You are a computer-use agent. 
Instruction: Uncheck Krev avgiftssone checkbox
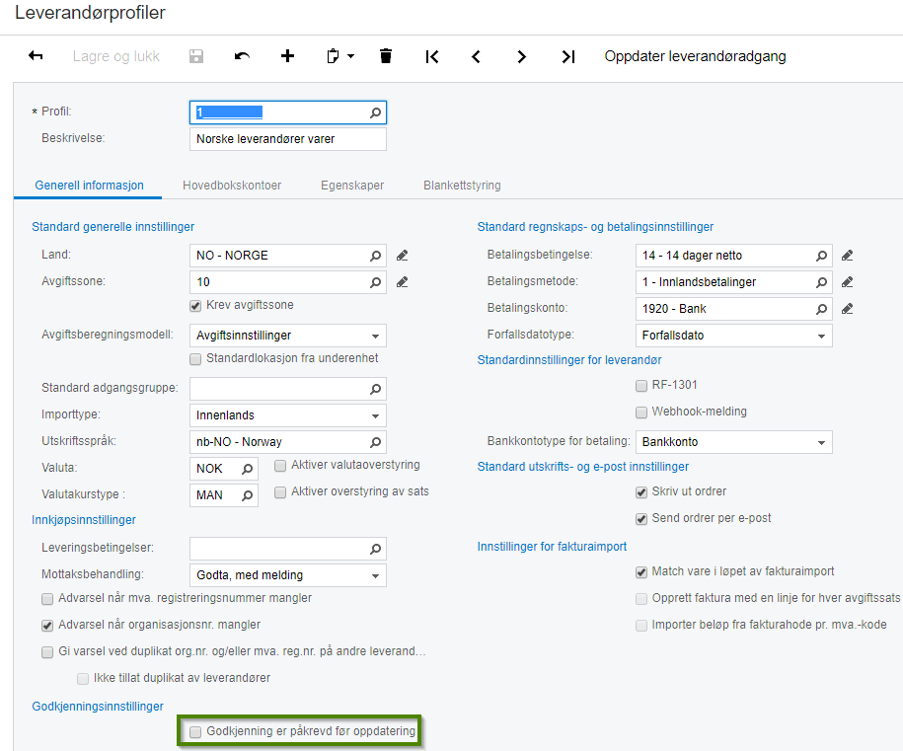(196, 305)
